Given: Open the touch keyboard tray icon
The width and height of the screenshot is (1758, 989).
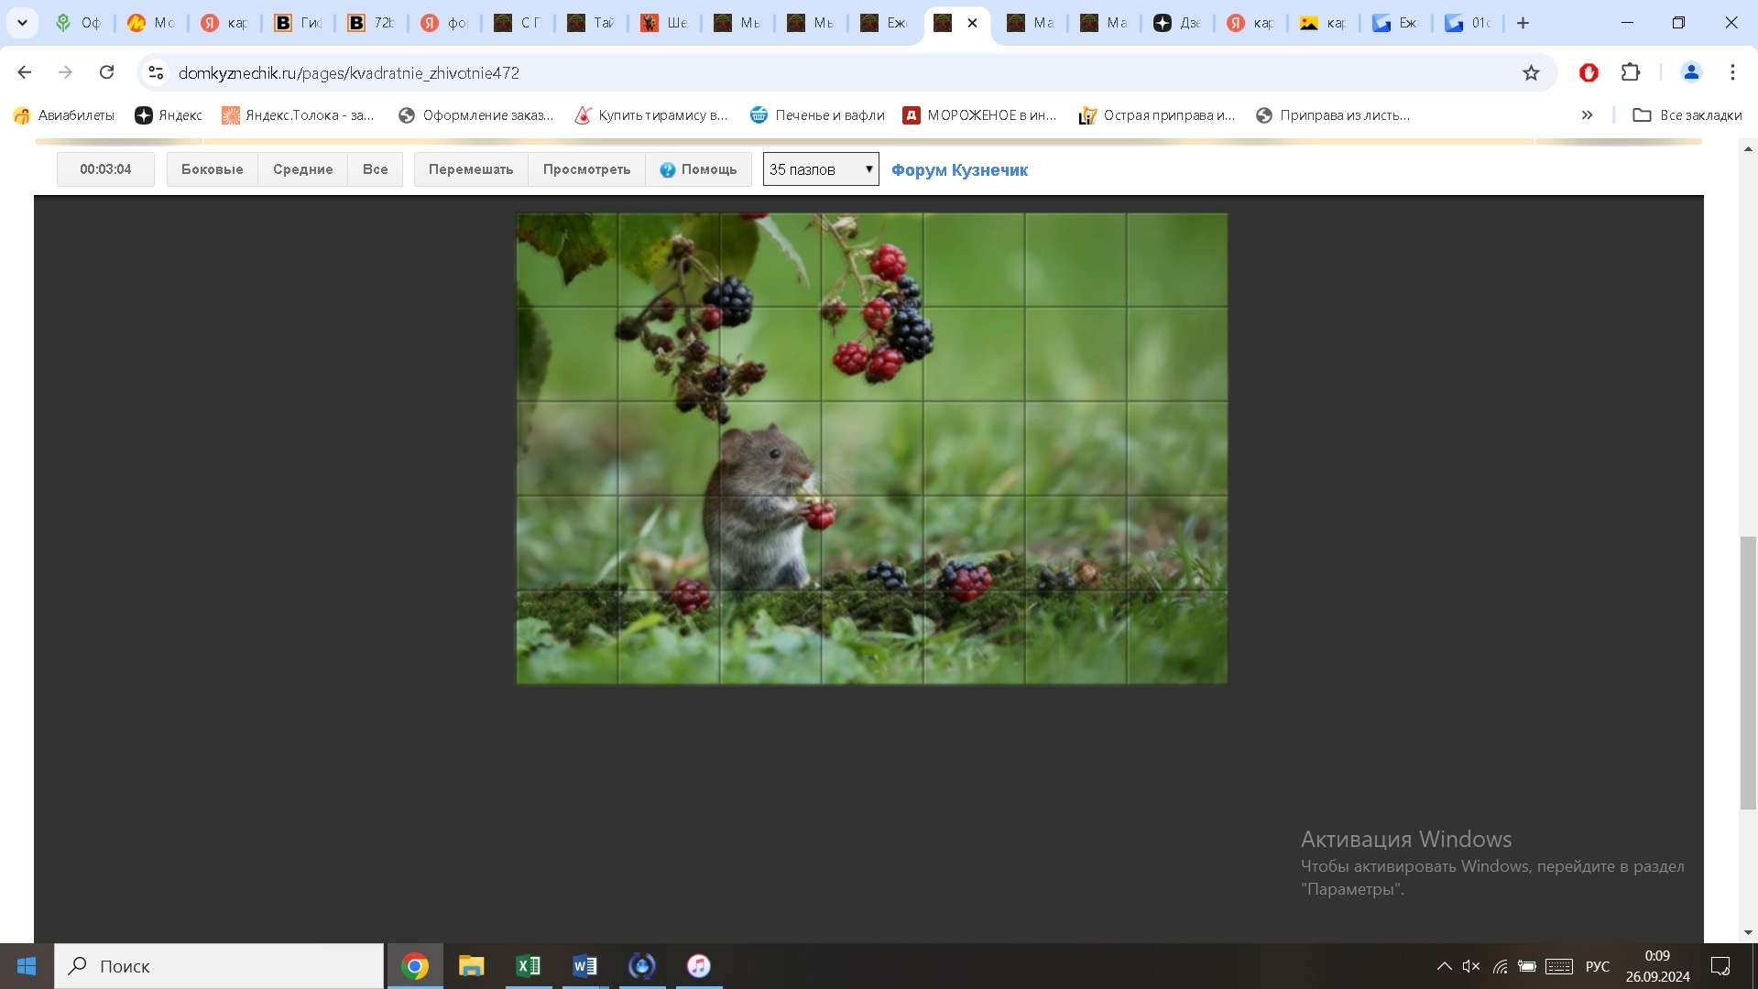Looking at the screenshot, I should (x=1559, y=966).
